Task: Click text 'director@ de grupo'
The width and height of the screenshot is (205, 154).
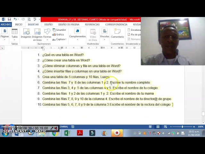Action: pos(157,99)
